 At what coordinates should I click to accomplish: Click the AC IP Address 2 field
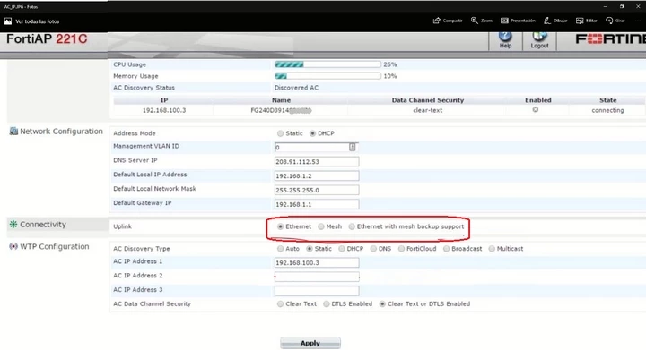[317, 277]
